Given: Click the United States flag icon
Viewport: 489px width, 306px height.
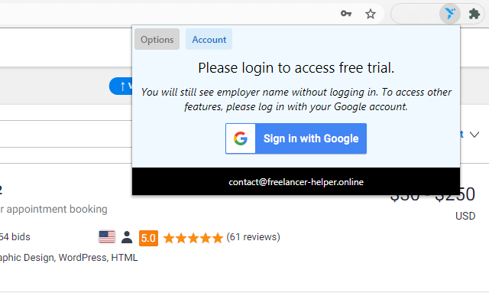Looking at the screenshot, I should click(107, 237).
